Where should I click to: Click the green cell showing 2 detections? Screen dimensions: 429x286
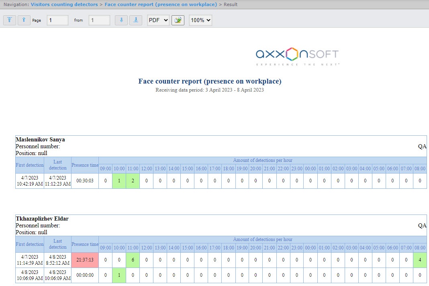(133, 181)
